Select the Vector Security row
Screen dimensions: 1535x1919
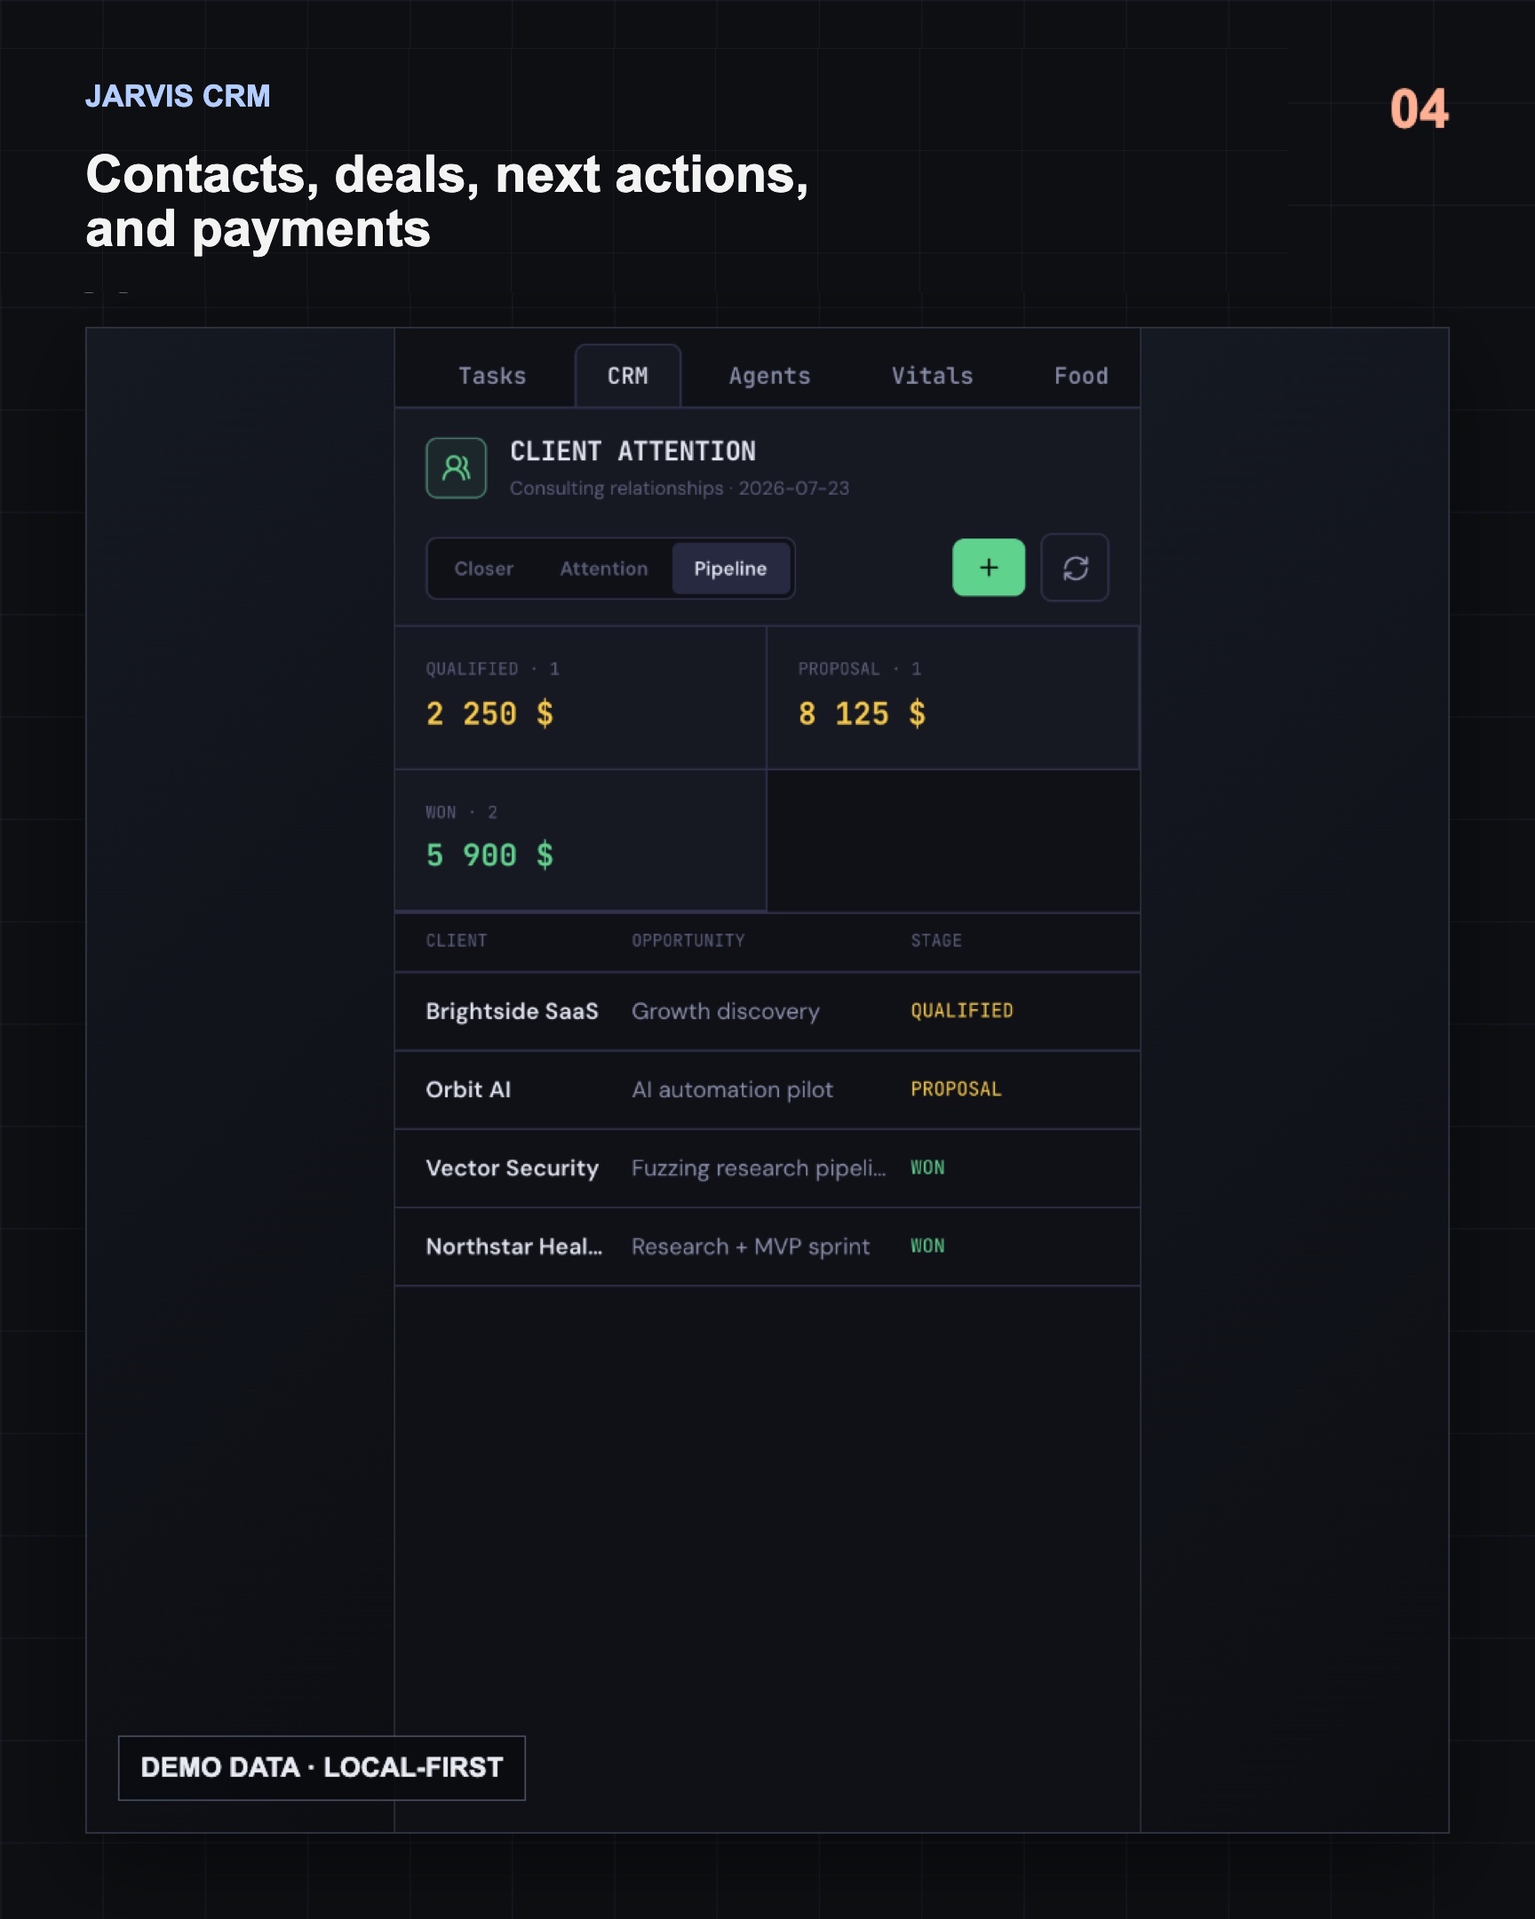pyautogui.click(x=767, y=1167)
